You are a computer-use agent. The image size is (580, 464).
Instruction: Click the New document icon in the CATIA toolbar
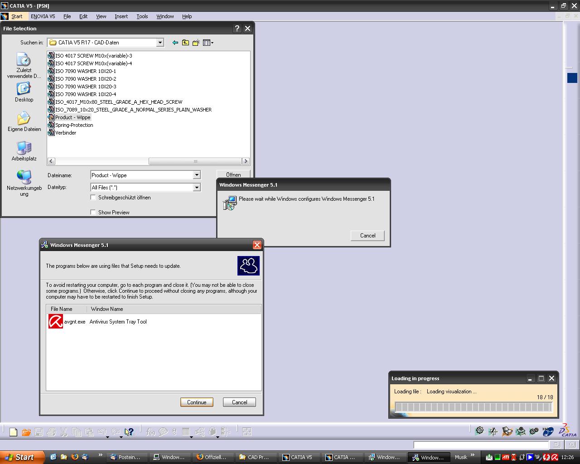tap(13, 432)
